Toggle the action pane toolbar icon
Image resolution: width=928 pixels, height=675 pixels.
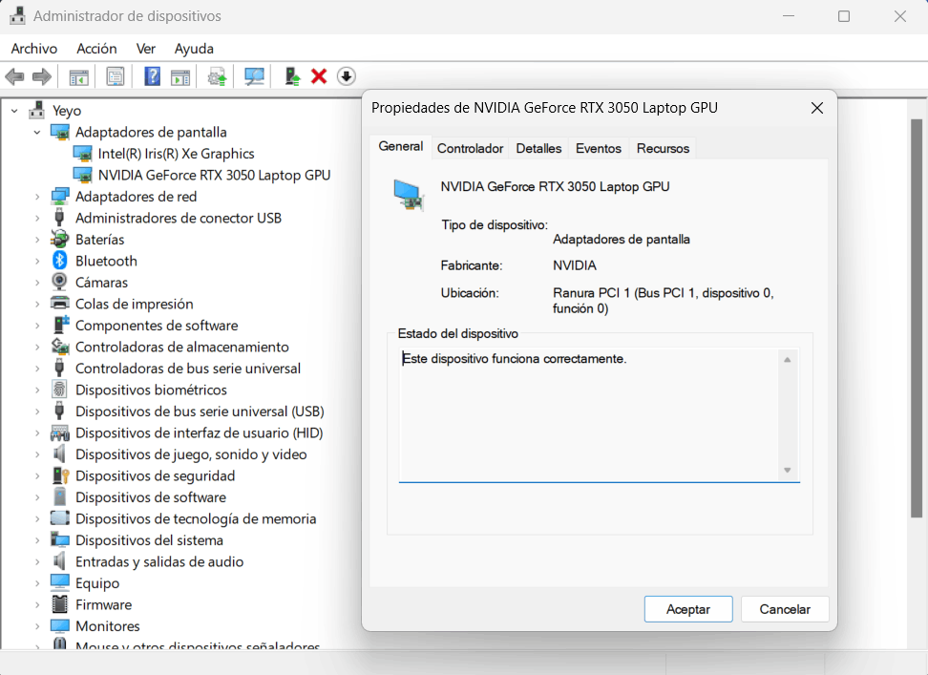180,77
